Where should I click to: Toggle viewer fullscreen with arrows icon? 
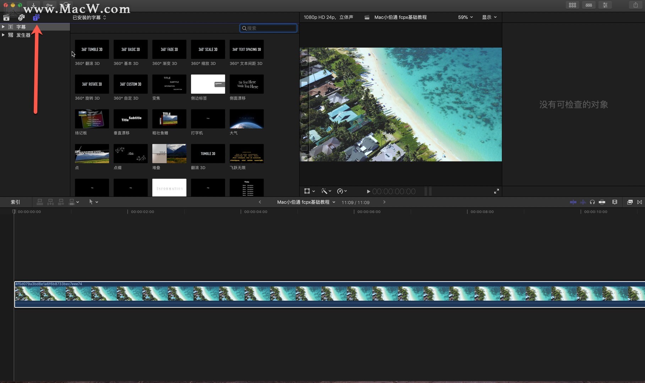coord(496,191)
